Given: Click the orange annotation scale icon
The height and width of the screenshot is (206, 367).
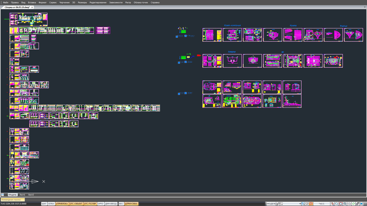Looking at the screenshot, I should (311, 204).
